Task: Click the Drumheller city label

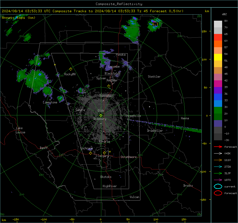Action: tap(155, 131)
